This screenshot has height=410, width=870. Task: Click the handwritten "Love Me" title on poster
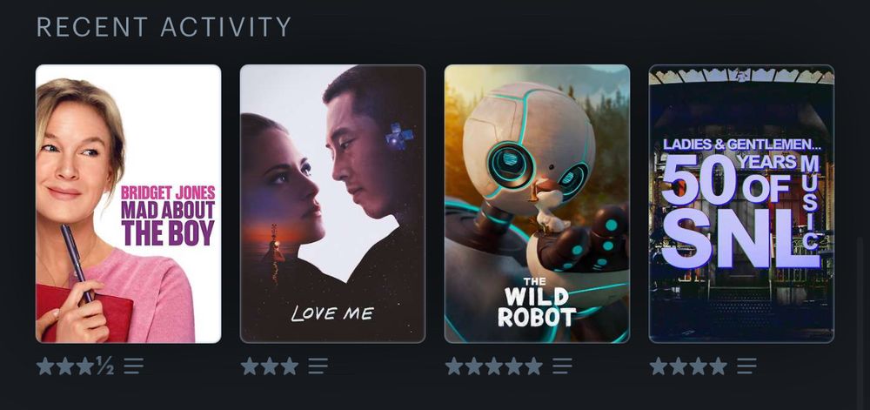(x=332, y=313)
